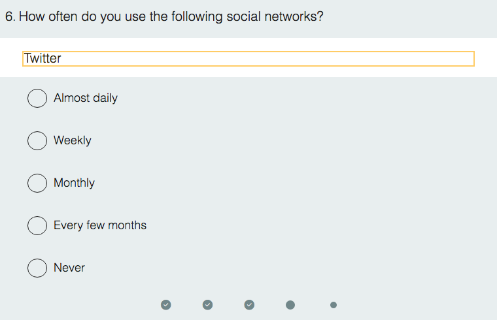The height and width of the screenshot is (320, 497).
Task: Open the third checkmark progress dot
Action: pos(249,304)
